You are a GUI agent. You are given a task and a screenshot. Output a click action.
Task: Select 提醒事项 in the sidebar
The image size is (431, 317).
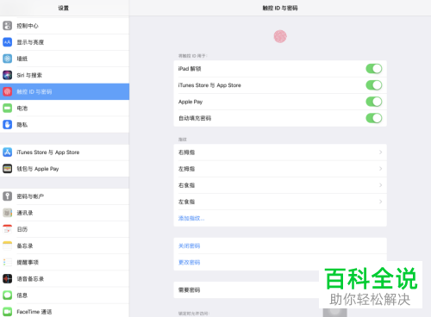[65, 262]
